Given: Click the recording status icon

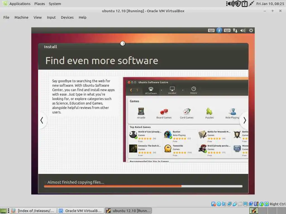Looking at the screenshot, I should [x=251, y=204].
